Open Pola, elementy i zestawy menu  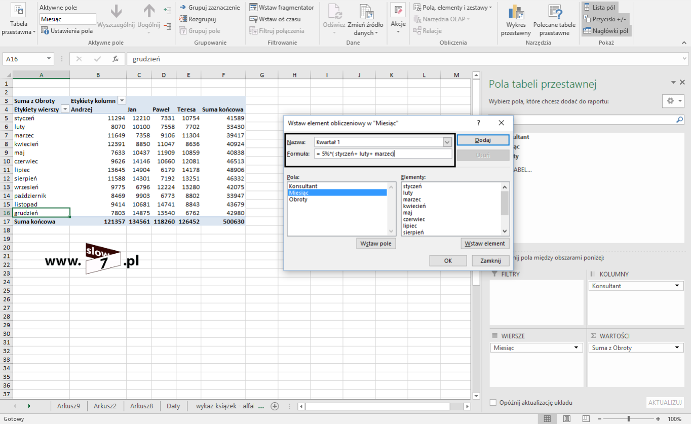coord(452,8)
